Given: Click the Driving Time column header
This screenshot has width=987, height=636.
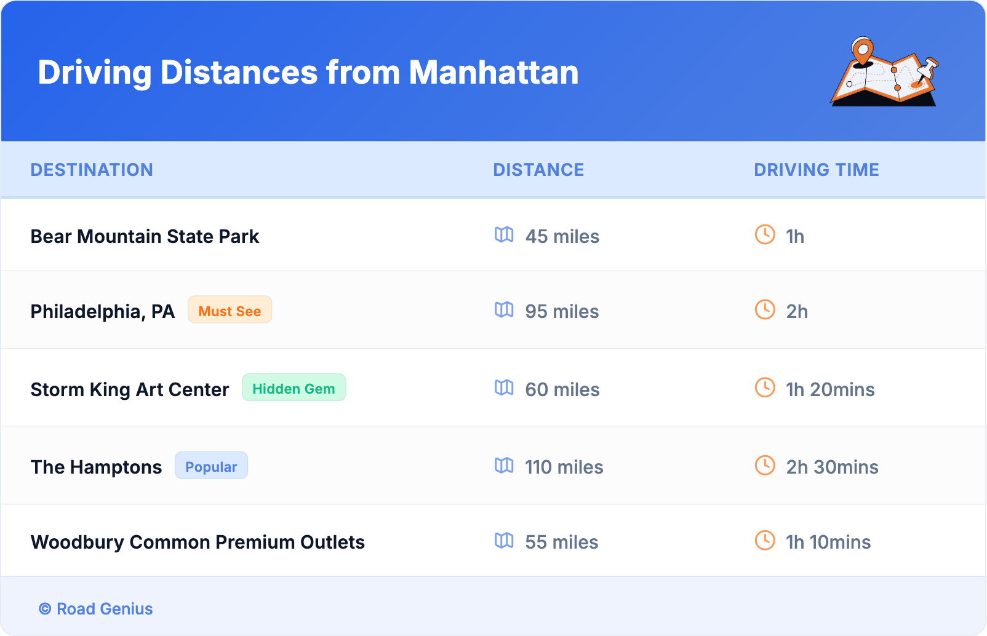Looking at the screenshot, I should pyautogui.click(x=817, y=170).
